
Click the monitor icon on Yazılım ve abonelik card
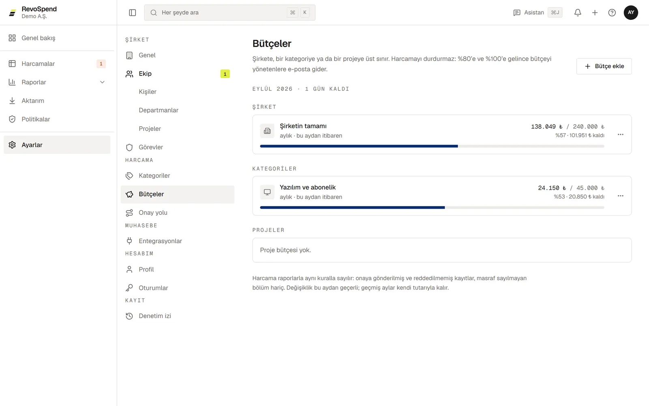[x=267, y=192]
